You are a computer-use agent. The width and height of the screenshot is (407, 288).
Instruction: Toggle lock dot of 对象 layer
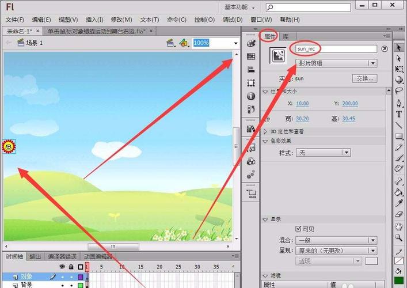[x=71, y=278]
